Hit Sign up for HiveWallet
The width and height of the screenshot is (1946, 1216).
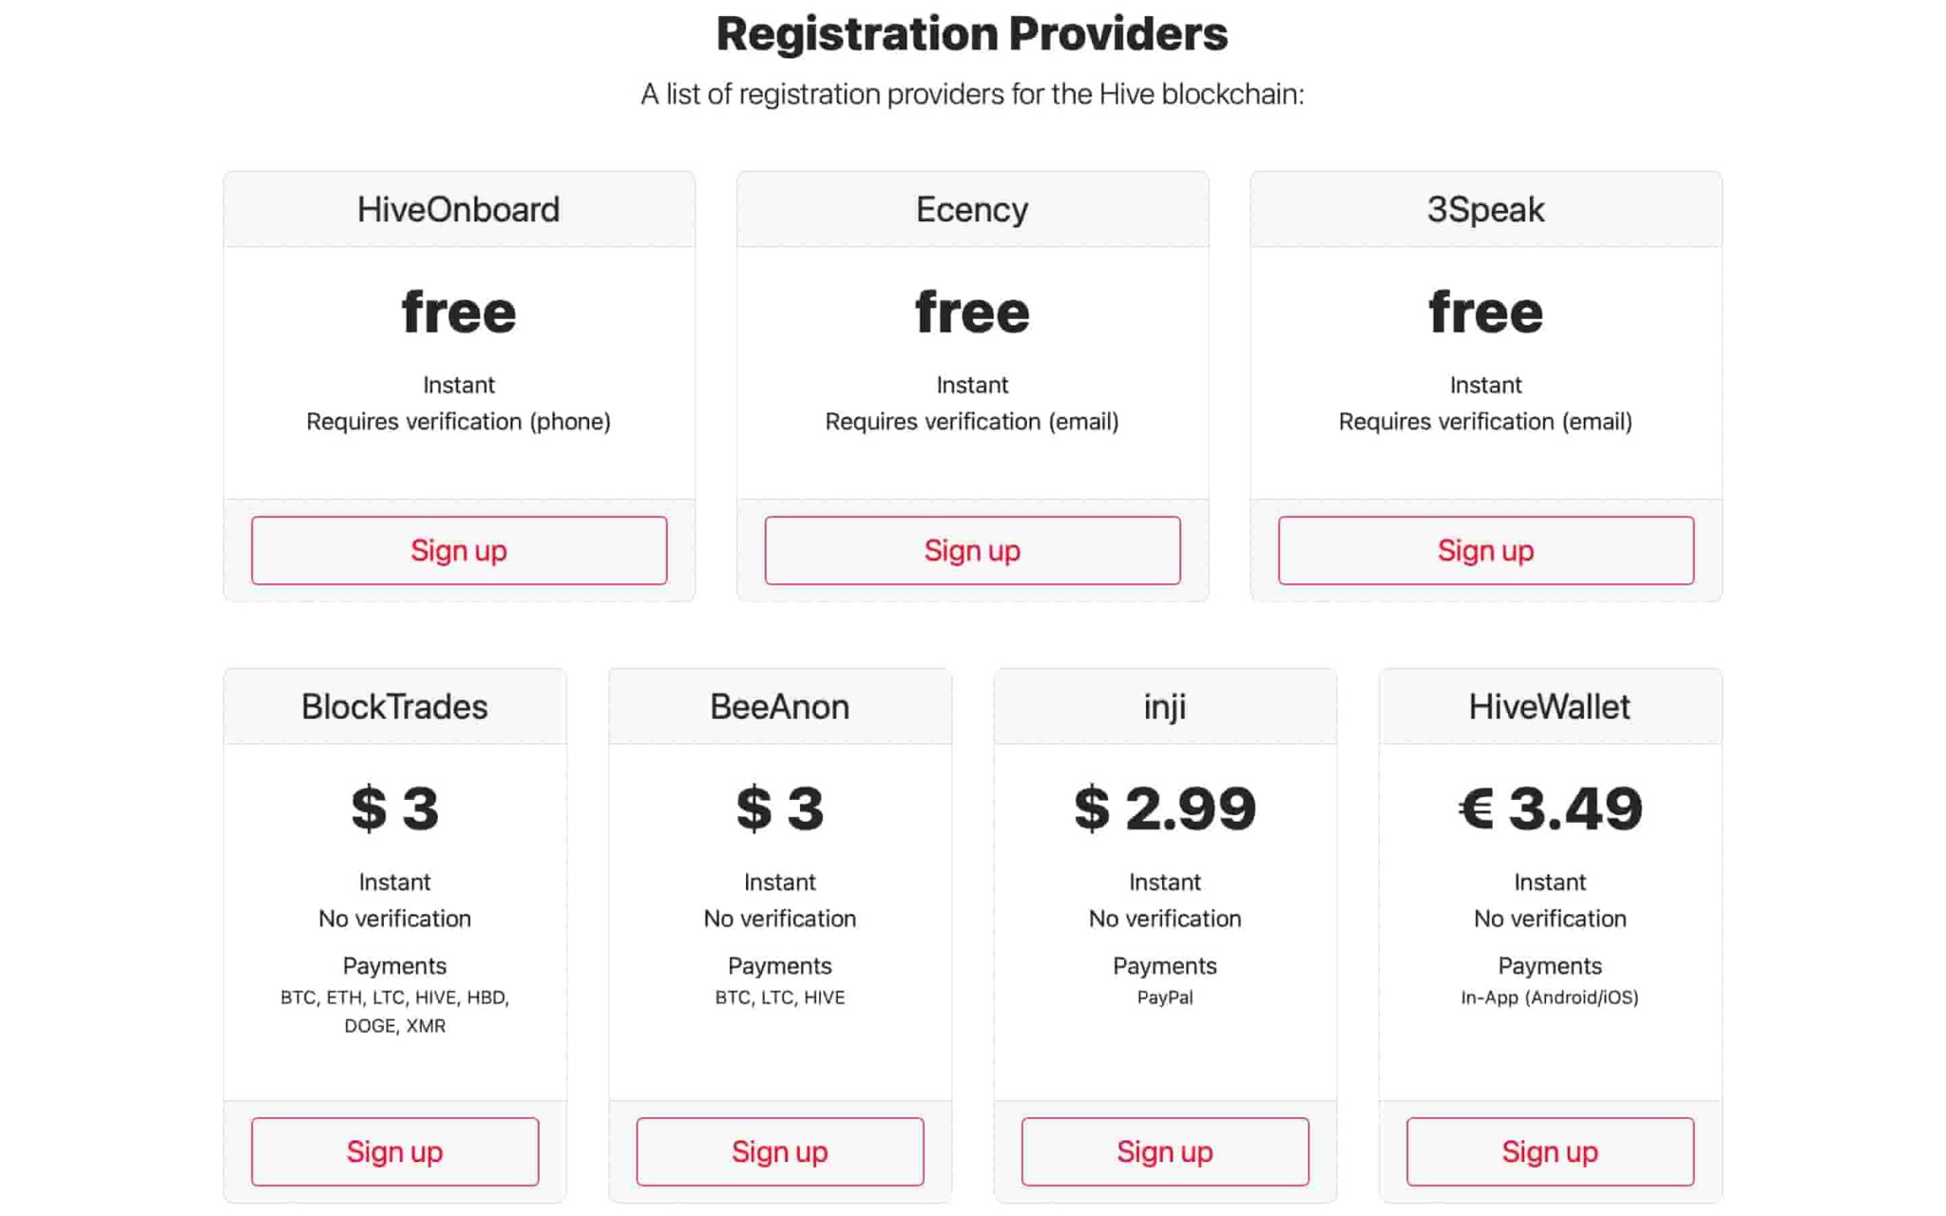pos(1550,1151)
